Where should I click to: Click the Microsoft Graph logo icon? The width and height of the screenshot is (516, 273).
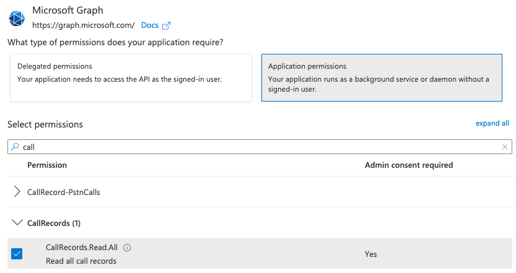17,19
